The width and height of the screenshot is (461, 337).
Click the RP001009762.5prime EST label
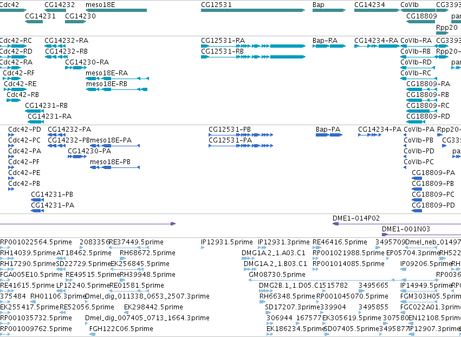tap(36, 329)
